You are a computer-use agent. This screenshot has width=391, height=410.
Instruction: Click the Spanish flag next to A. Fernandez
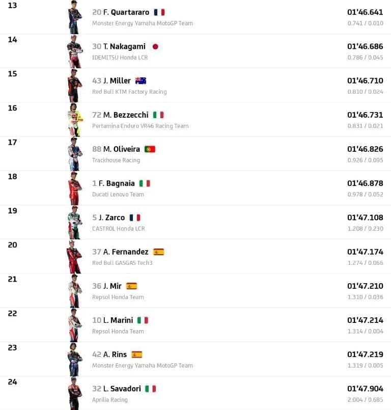(x=158, y=252)
